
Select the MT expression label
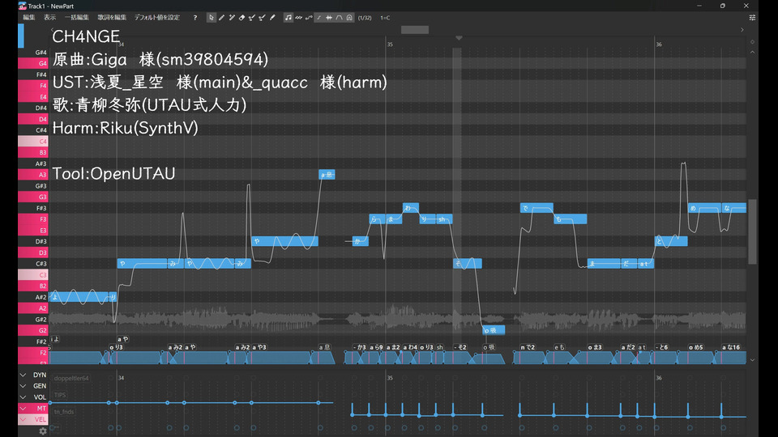[41, 408]
